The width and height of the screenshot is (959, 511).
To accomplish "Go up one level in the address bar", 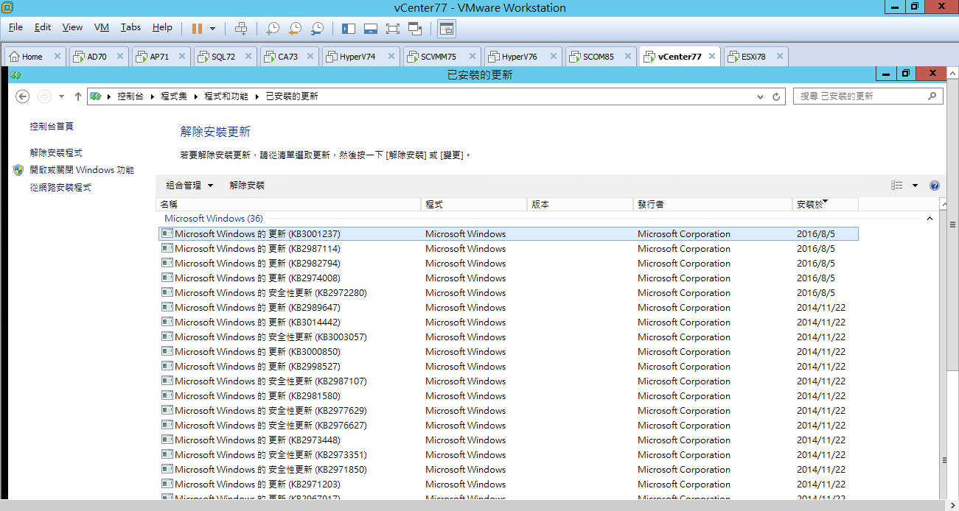I will (78, 96).
